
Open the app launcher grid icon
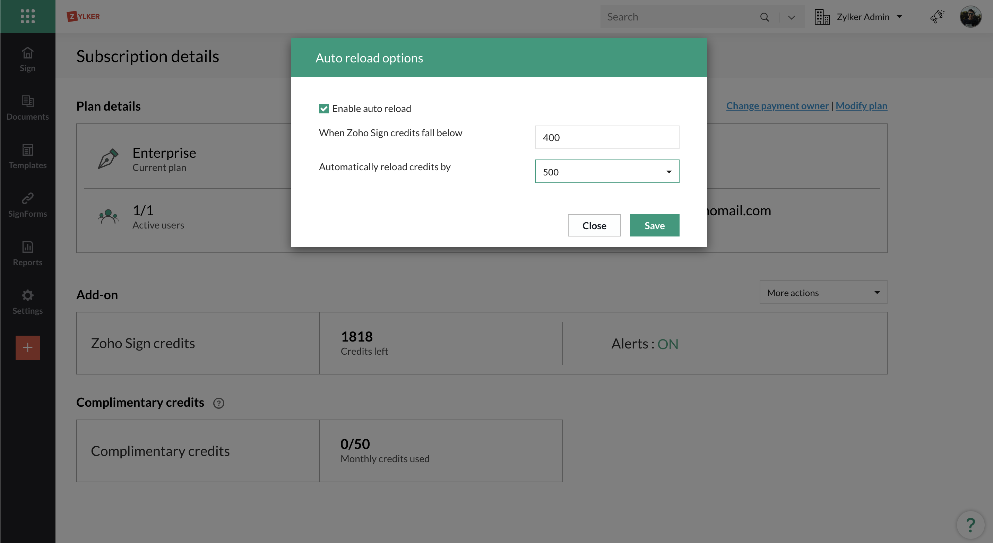27,16
